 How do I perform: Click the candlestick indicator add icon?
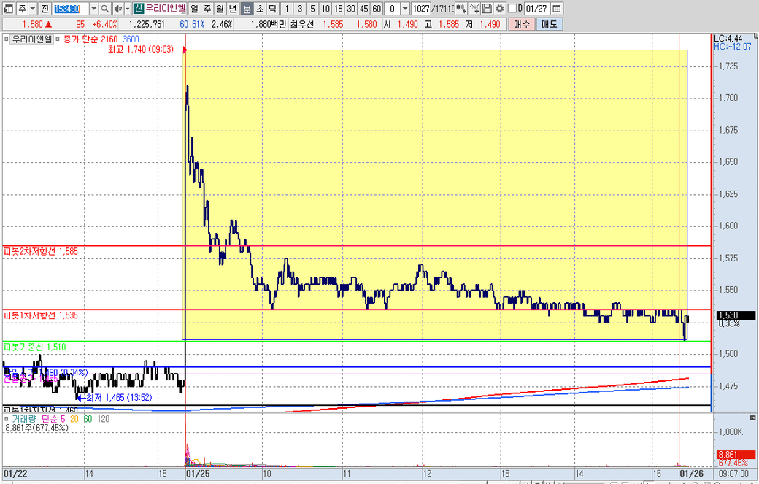tap(461, 9)
